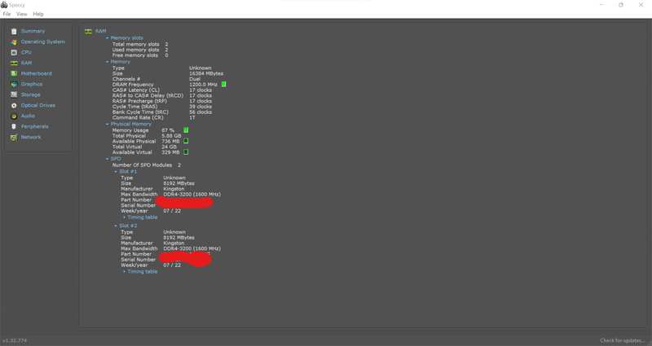Screen dimensions: 652x346
Task: Show the Graphics section
Action: (32, 85)
